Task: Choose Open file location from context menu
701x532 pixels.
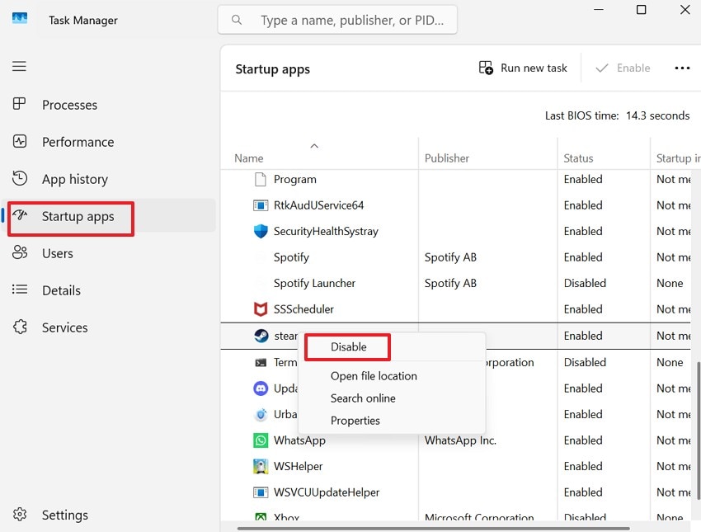Action: tap(374, 375)
